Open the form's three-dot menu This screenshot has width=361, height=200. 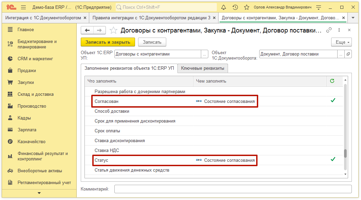coord(339,30)
